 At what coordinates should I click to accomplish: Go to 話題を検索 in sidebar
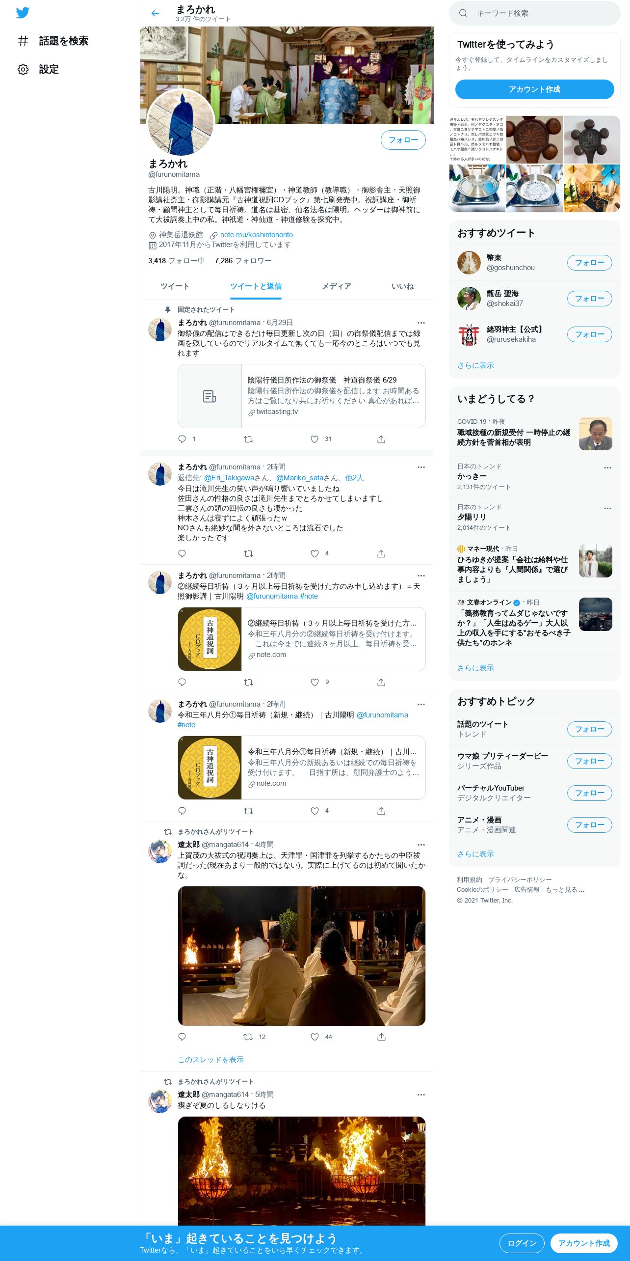click(63, 41)
